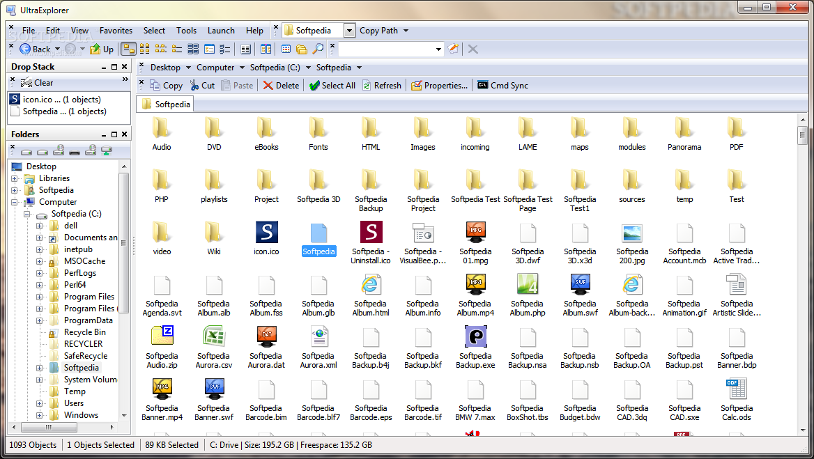Click the blue calendar-grid icon in toolbar
This screenshot has height=459, width=814.
(x=286, y=49)
